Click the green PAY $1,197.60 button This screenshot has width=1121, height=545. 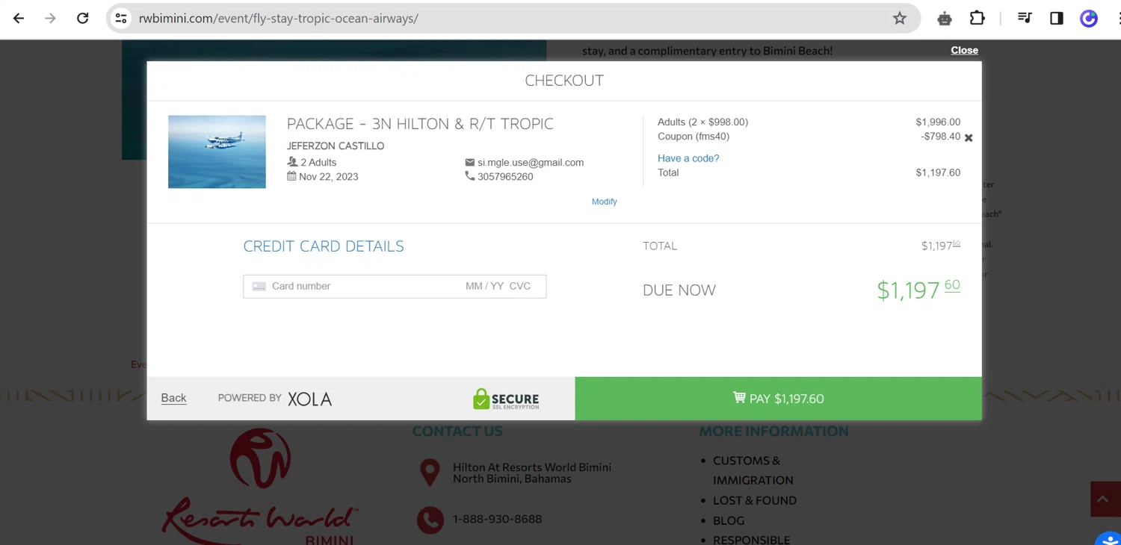coord(778,399)
